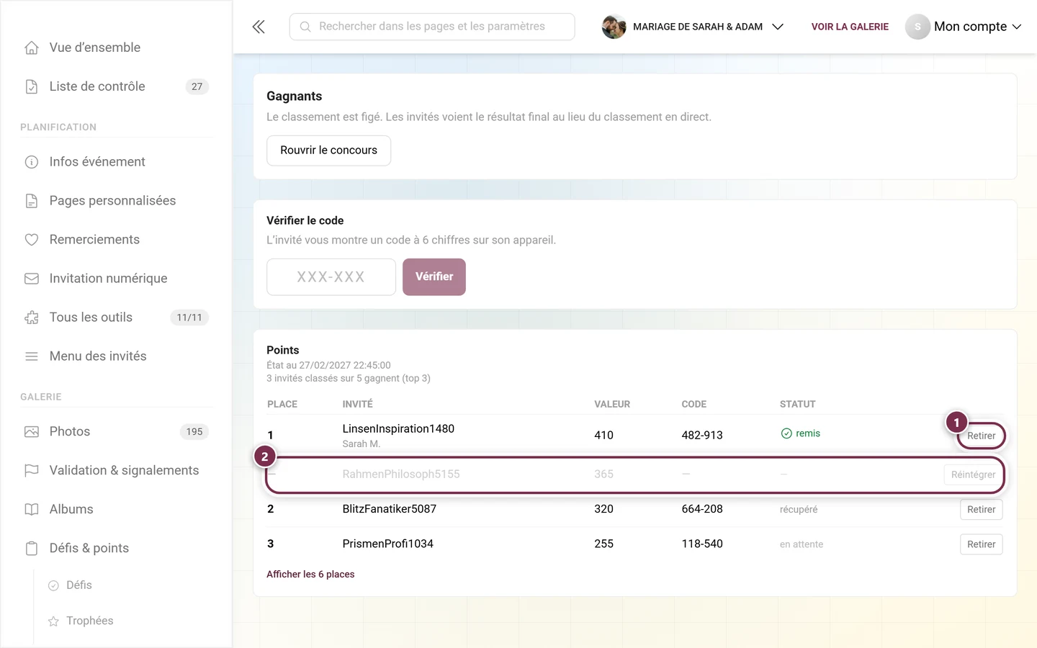This screenshot has height=648, width=1037.
Task: Go to Pages personnalisées
Action: [112, 201]
